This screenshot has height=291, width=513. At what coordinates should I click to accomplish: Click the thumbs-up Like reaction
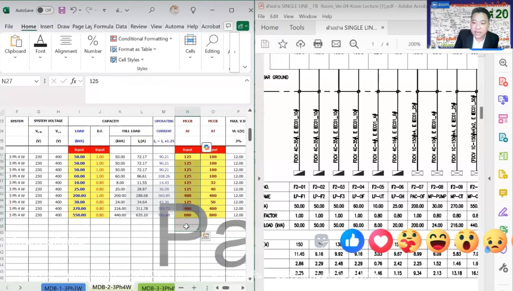[x=352, y=241]
